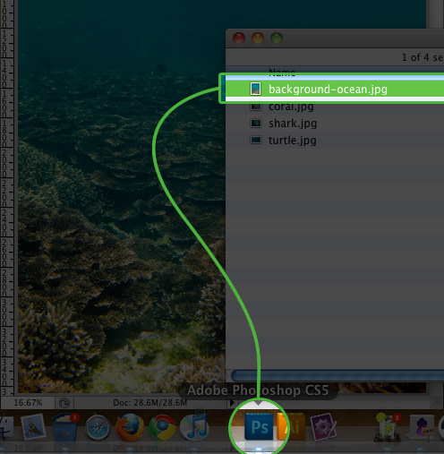Image resolution: width=444 pixels, height=454 pixels.
Task: Open the Mail stamp icon
Action: coord(33,426)
